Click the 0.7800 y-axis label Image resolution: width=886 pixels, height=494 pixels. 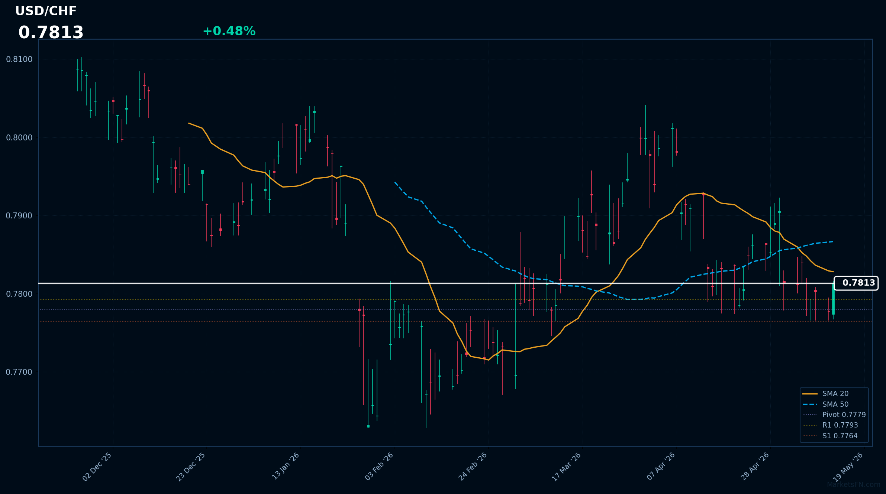coord(19,294)
